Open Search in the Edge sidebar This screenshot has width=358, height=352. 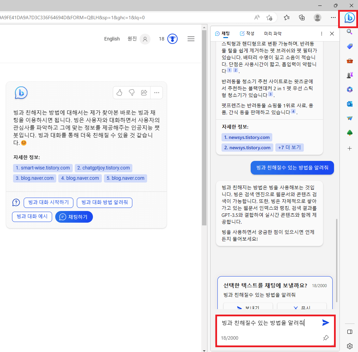tap(349, 32)
